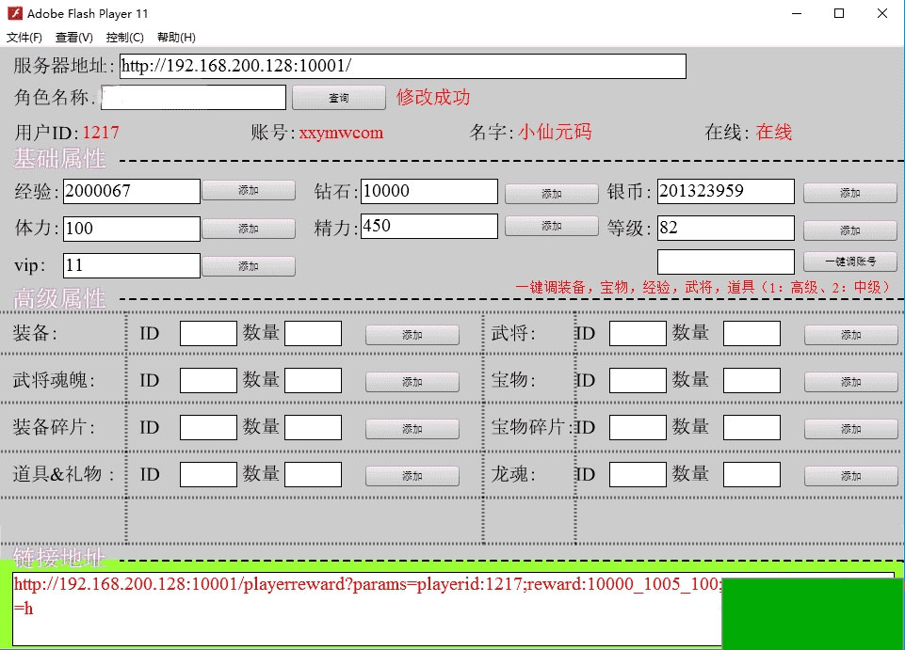Click 添加 button next to 银币 field
This screenshot has width=905, height=650.
tap(849, 193)
